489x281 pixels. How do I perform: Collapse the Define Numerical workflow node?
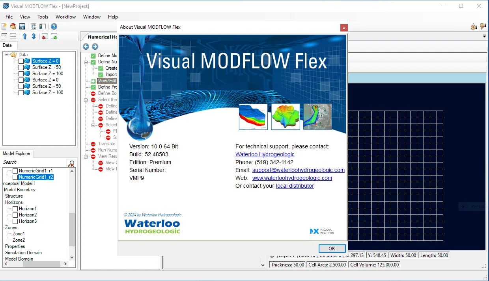tap(86, 62)
